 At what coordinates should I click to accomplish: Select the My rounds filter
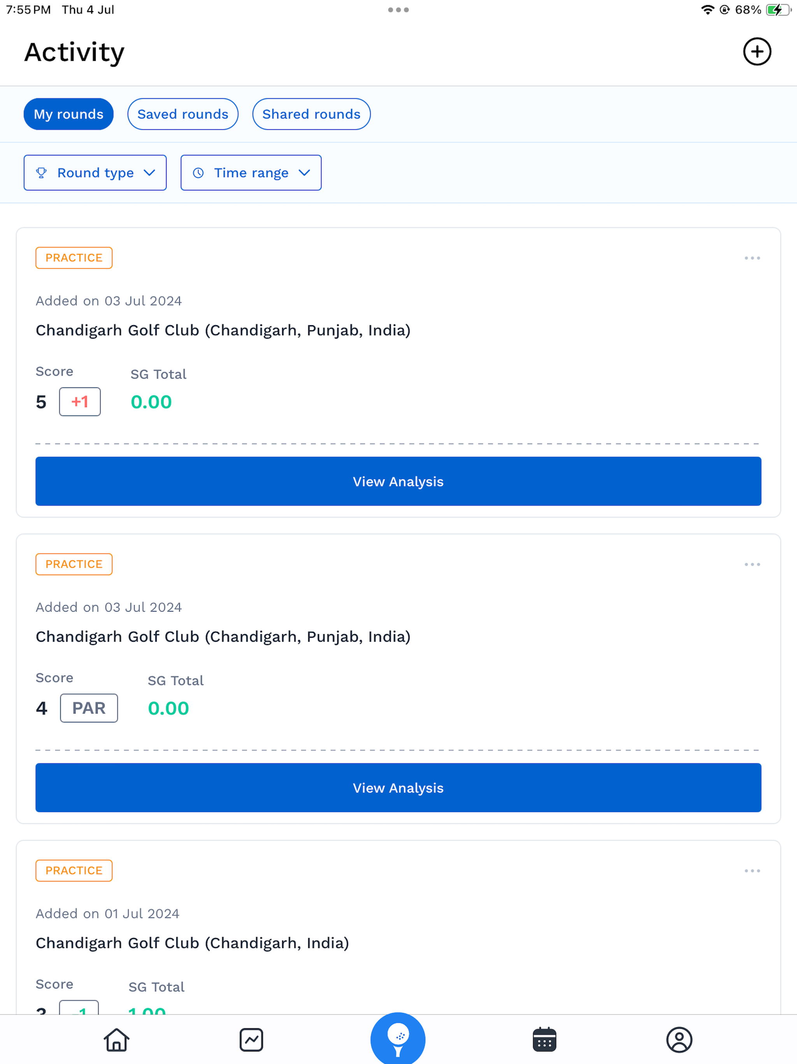[x=69, y=114]
